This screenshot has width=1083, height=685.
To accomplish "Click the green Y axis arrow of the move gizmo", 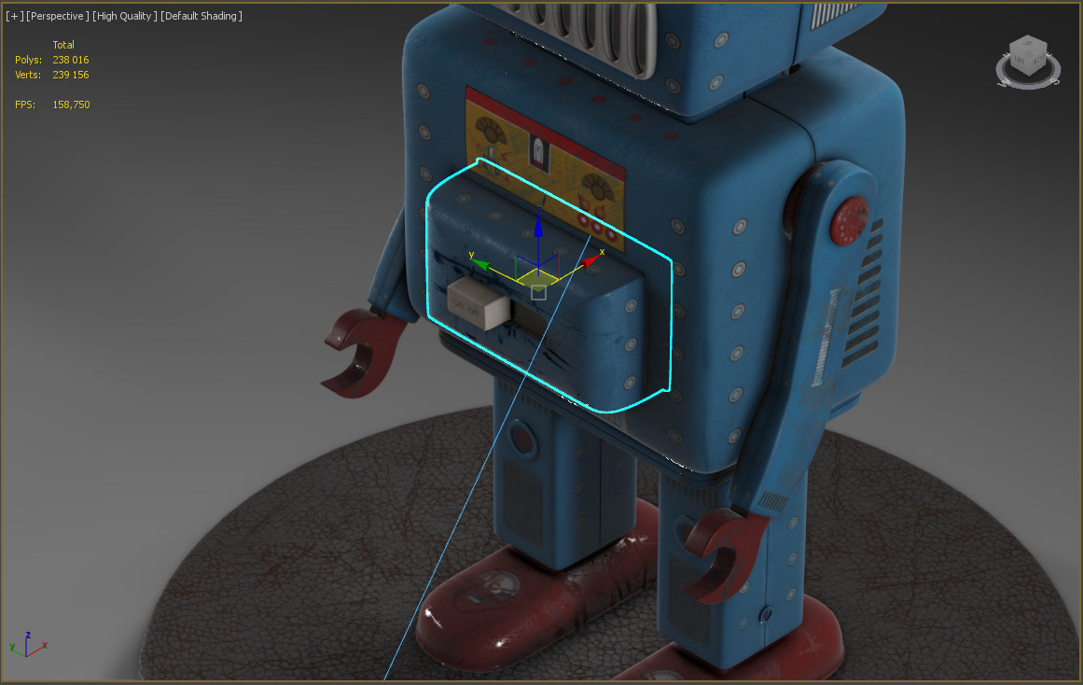I will coord(479,263).
